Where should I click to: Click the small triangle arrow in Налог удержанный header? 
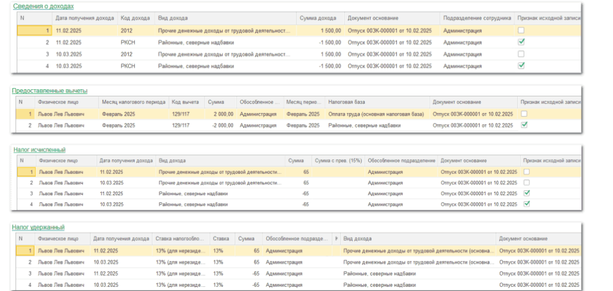coord(335,238)
